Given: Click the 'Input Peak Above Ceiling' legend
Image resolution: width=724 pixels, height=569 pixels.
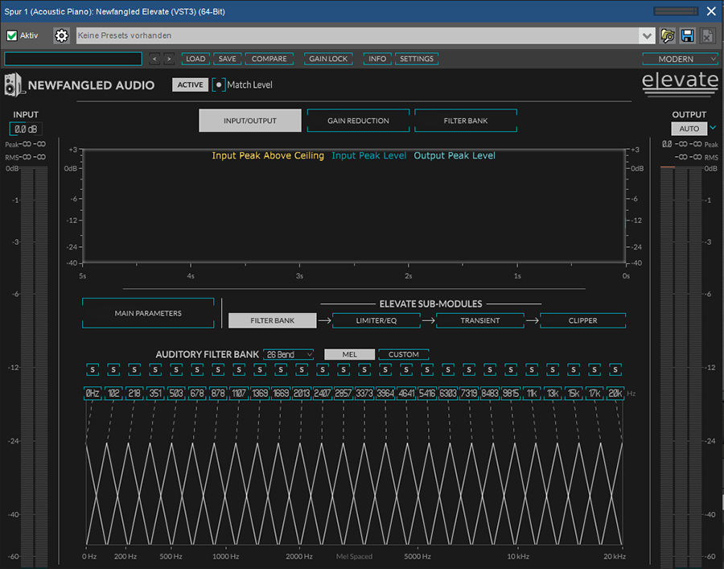Looking at the screenshot, I should coord(268,155).
